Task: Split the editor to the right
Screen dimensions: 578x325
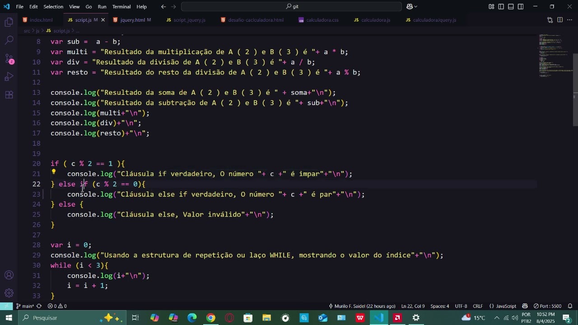Action: pos(560,20)
